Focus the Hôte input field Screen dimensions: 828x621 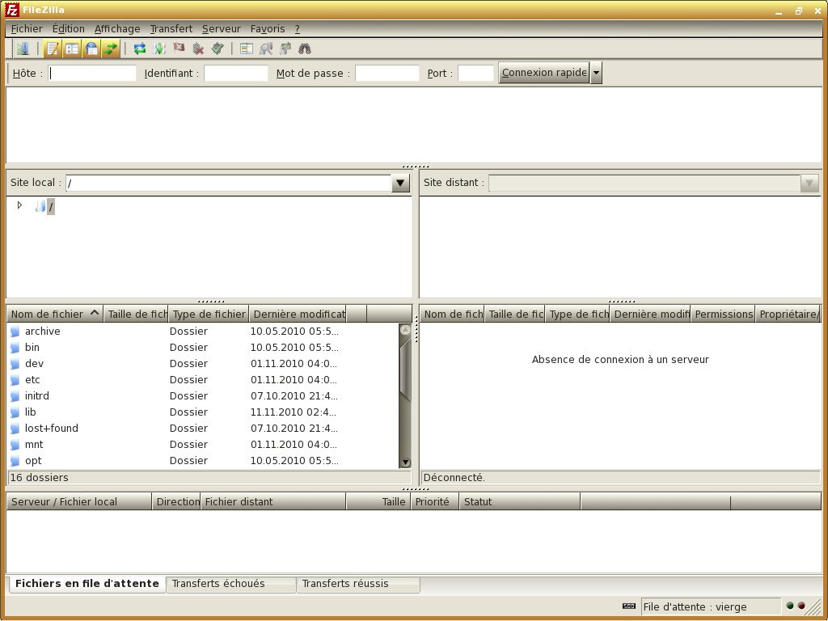pos(92,74)
